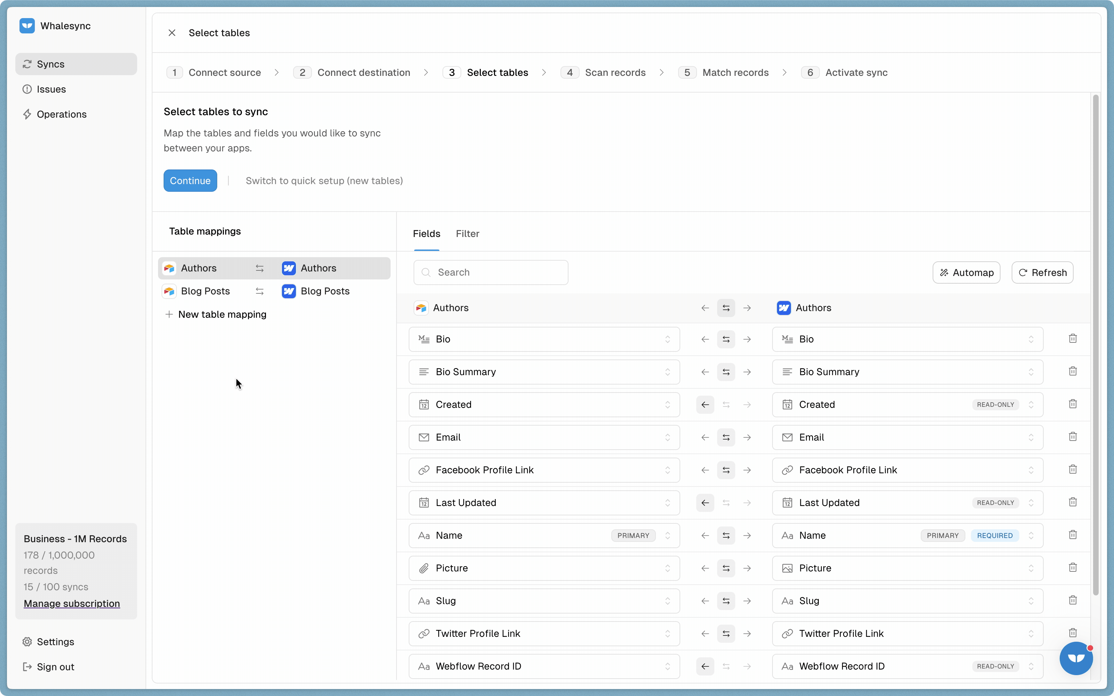Delete the Bio Summary field mapping
This screenshot has width=1114, height=696.
(1073, 371)
